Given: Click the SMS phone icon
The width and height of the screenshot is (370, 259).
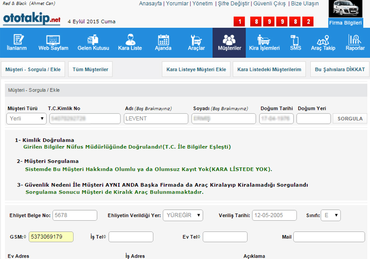Looking at the screenshot, I should tap(295, 39).
